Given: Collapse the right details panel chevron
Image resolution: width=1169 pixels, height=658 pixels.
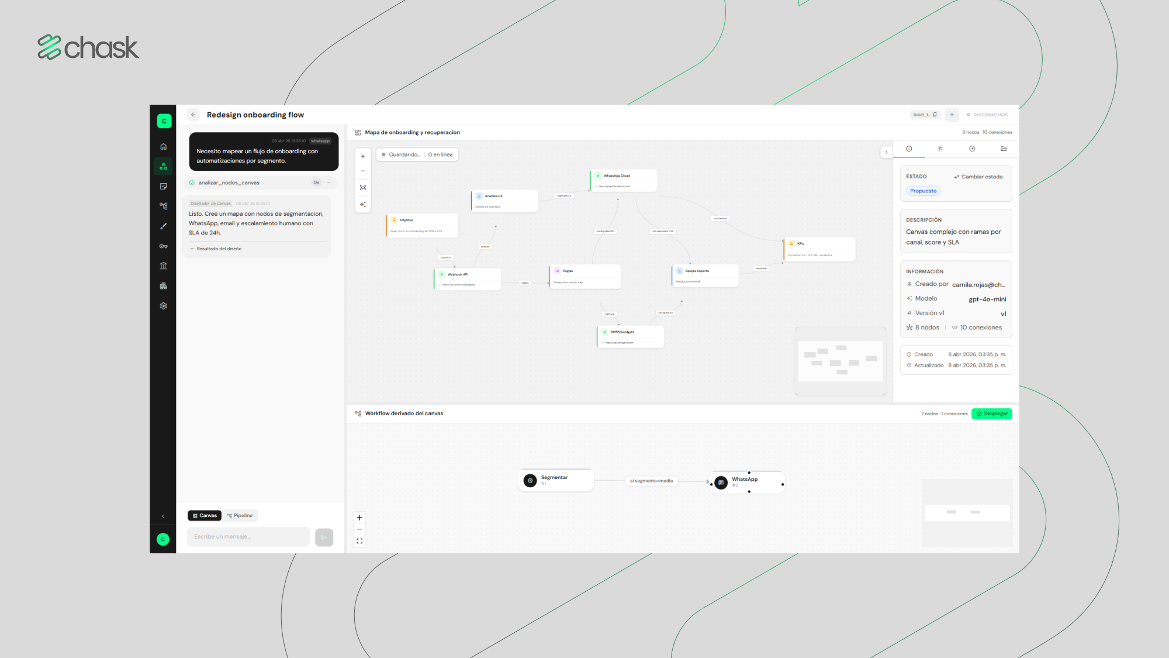Looking at the screenshot, I should (x=886, y=152).
